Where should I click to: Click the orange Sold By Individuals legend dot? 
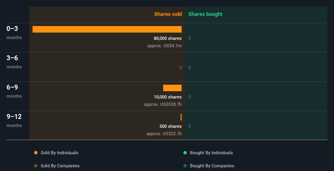tap(36, 153)
